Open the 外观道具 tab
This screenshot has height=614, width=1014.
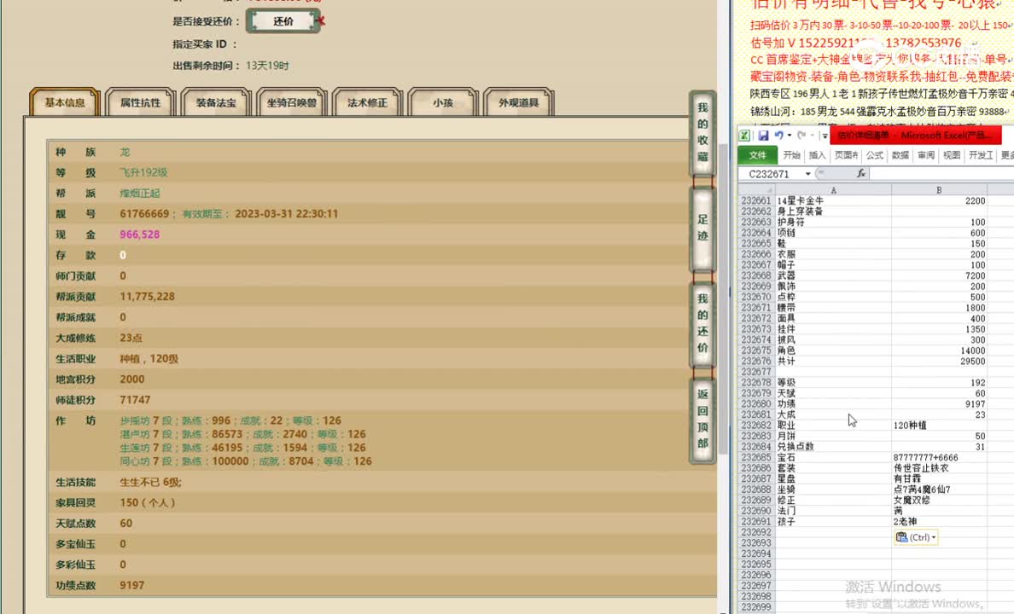click(x=519, y=103)
